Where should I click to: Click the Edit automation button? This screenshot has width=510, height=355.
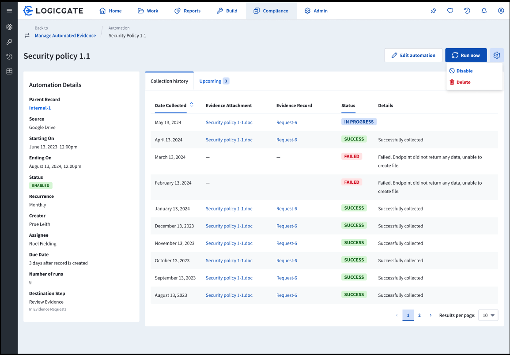point(413,55)
